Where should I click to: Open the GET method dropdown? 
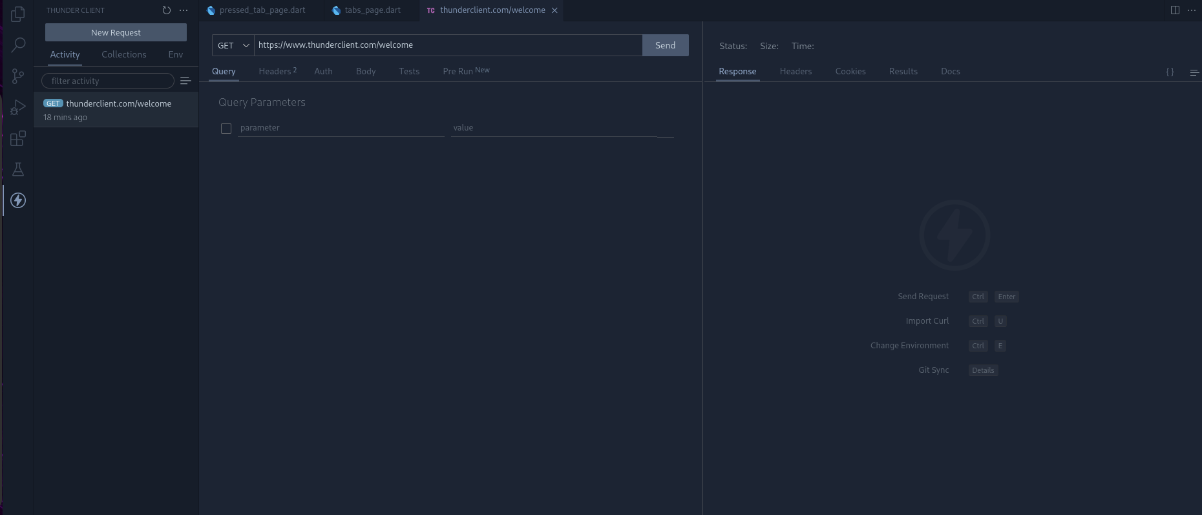pos(233,45)
